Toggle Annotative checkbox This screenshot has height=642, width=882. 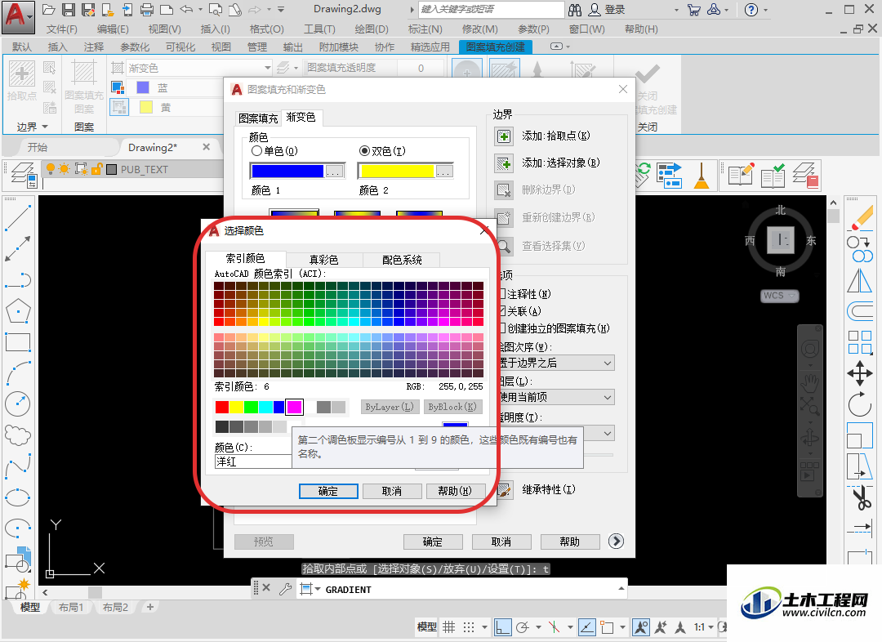coord(502,294)
